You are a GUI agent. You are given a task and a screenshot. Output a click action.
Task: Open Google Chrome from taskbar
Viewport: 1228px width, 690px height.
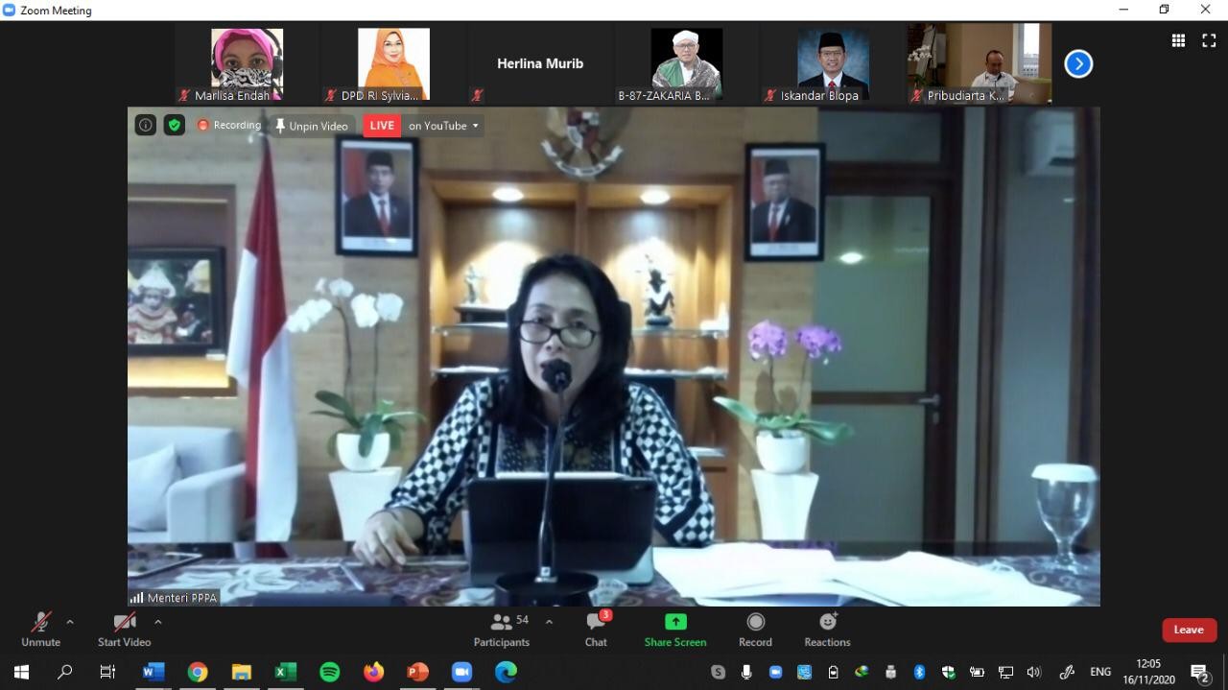[198, 672]
